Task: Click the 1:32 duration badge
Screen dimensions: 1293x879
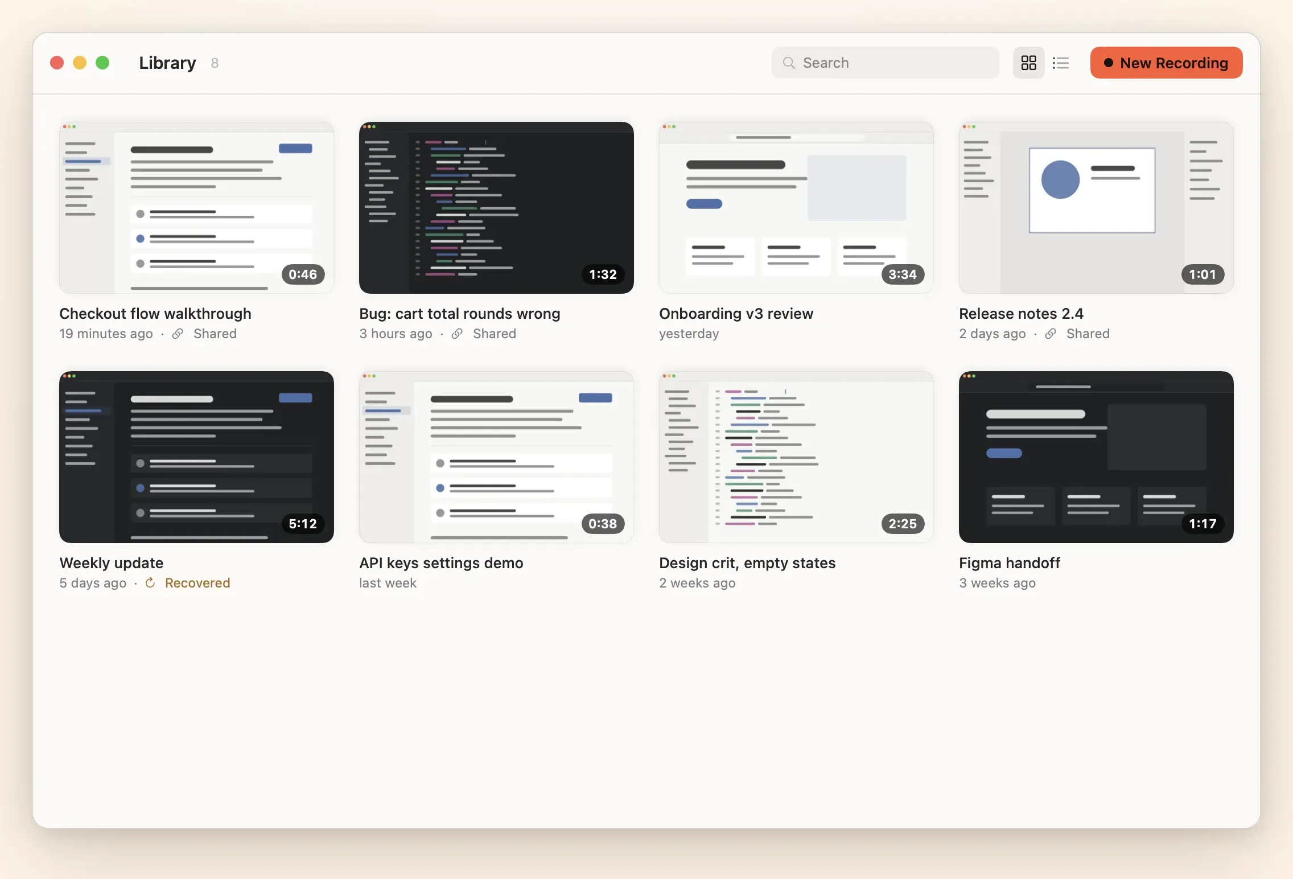Action: (603, 274)
